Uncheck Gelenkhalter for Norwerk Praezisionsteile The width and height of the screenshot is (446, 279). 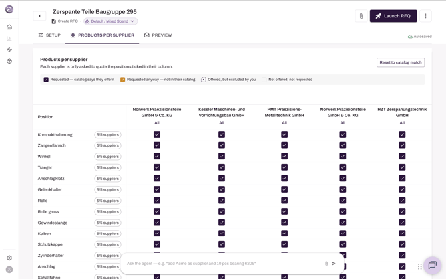157,189
